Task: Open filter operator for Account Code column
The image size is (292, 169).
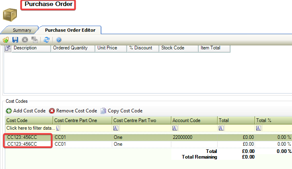Action: (175, 128)
